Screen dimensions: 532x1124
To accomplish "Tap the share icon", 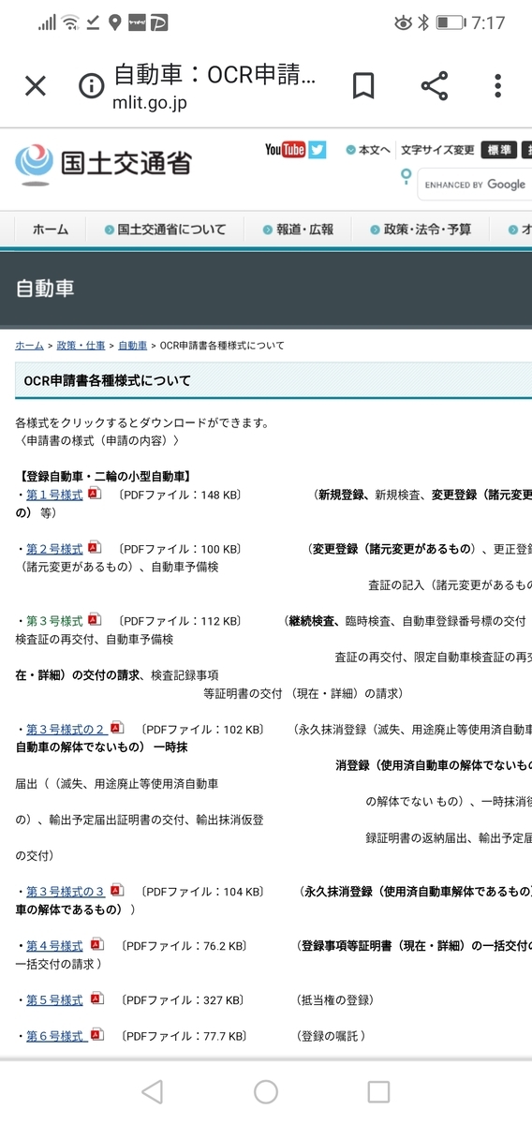I will pos(434,86).
